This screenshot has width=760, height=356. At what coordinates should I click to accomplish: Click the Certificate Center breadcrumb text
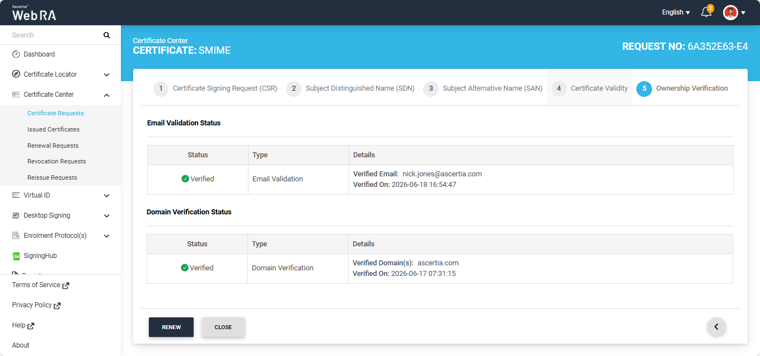coord(161,41)
